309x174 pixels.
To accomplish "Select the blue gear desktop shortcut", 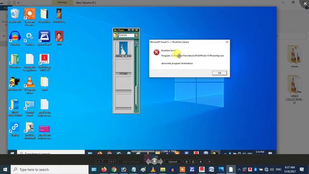I will point(29,39).
